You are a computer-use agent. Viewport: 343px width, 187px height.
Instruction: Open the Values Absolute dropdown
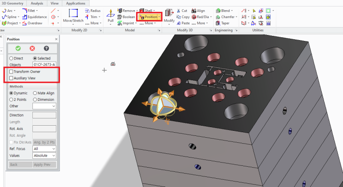pyautogui.click(x=44, y=156)
